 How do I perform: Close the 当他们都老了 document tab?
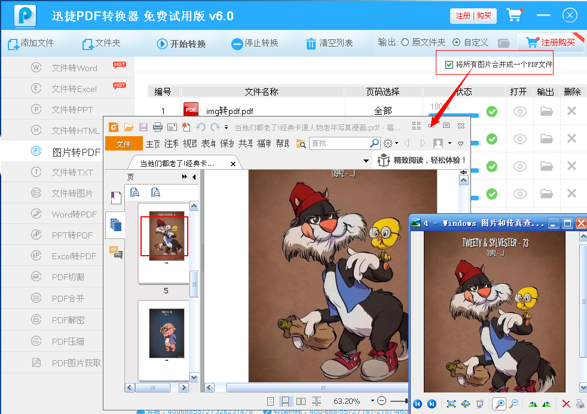(233, 164)
